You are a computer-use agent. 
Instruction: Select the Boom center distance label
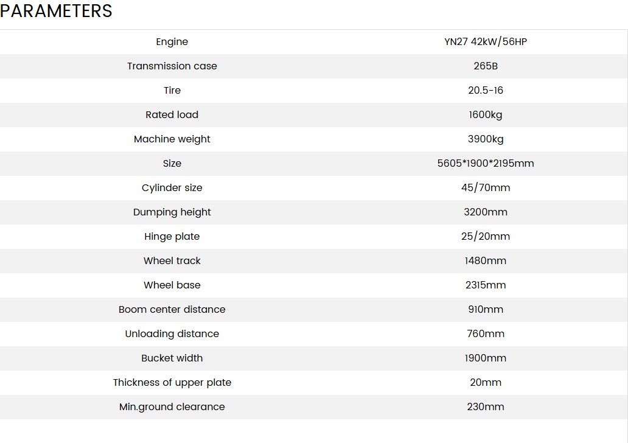(x=172, y=310)
